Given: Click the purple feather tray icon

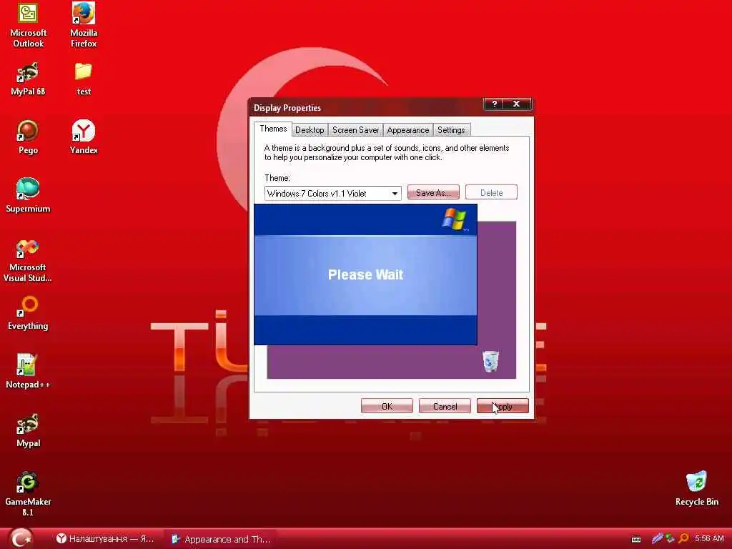Looking at the screenshot, I should 658,538.
